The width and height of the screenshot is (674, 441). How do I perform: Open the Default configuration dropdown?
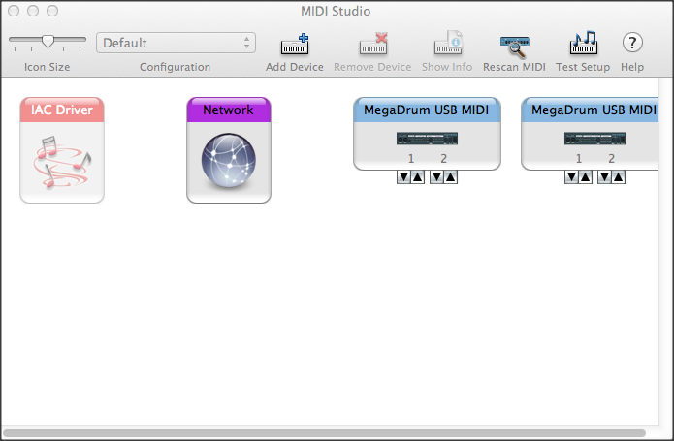point(175,43)
